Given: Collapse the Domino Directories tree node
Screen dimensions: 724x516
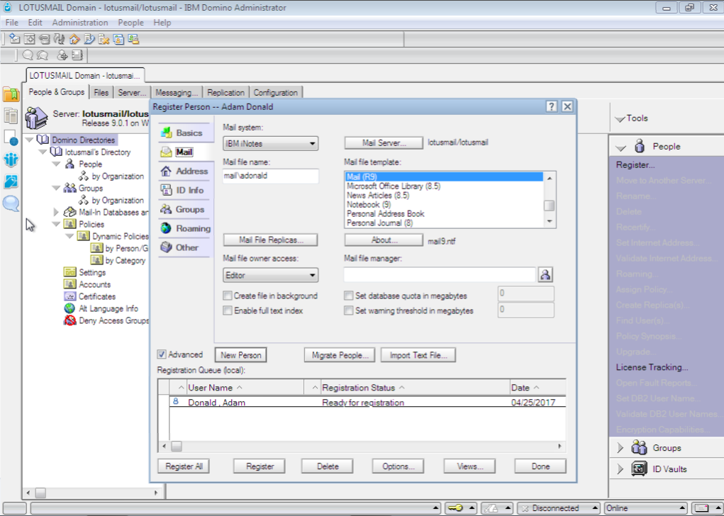Looking at the screenshot, I should click(30, 140).
